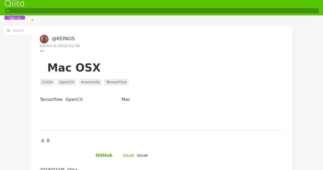This screenshot has height=170, width=323.
Task: Click the Mac OSX article title
Action: (74, 67)
